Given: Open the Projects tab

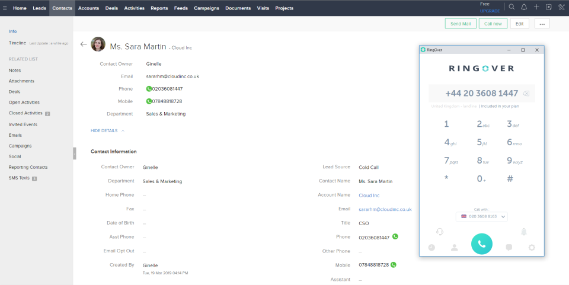Looking at the screenshot, I should click(284, 8).
